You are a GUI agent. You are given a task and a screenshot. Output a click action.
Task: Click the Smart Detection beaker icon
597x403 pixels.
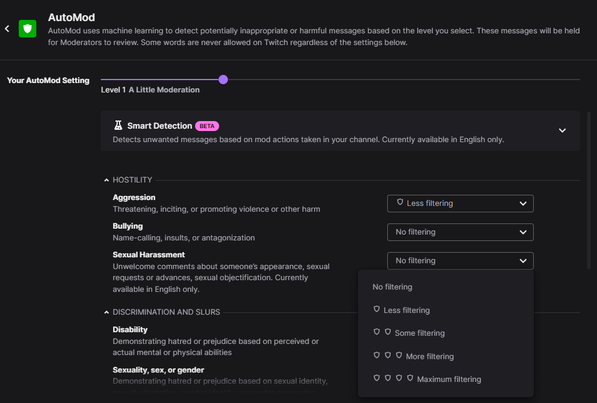point(117,125)
